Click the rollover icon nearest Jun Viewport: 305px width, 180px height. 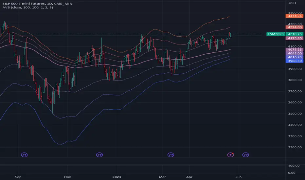click(x=246, y=155)
